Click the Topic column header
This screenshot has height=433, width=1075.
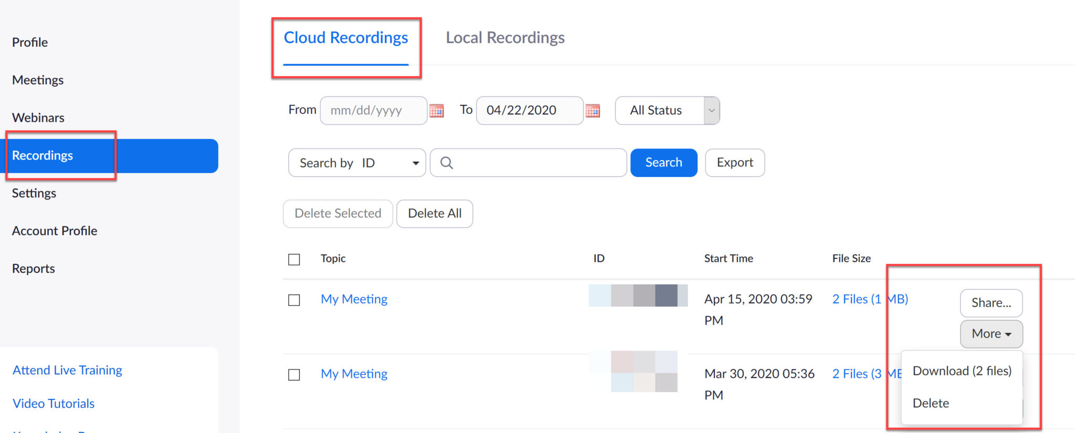[333, 258]
